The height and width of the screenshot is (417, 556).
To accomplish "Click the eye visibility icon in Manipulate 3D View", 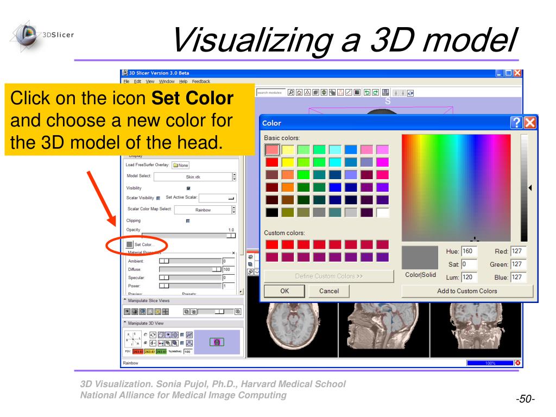I will pyautogui.click(x=168, y=334).
